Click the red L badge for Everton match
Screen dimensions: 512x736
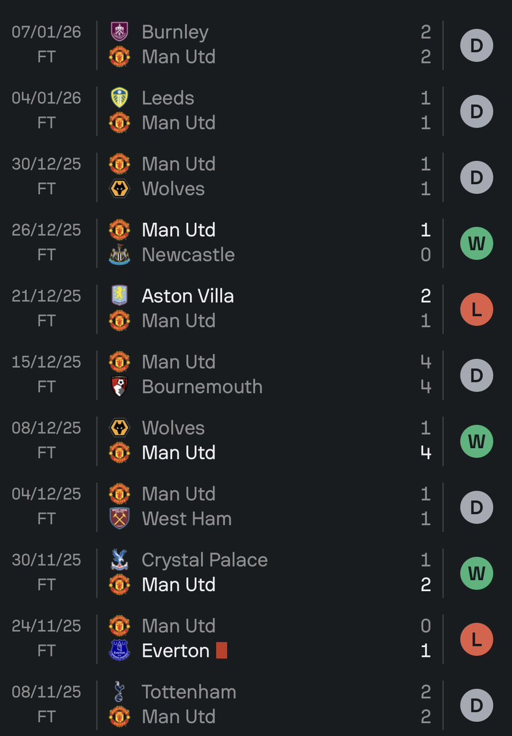coord(476,639)
